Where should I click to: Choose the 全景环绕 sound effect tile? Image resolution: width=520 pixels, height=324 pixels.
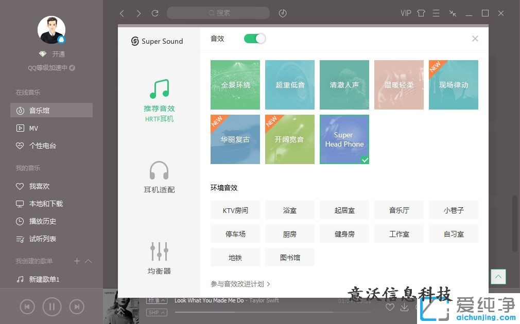coord(235,85)
